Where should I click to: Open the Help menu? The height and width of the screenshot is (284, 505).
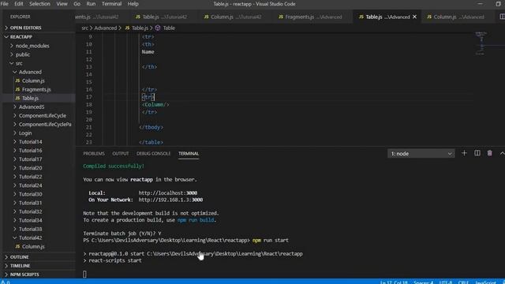click(x=133, y=4)
